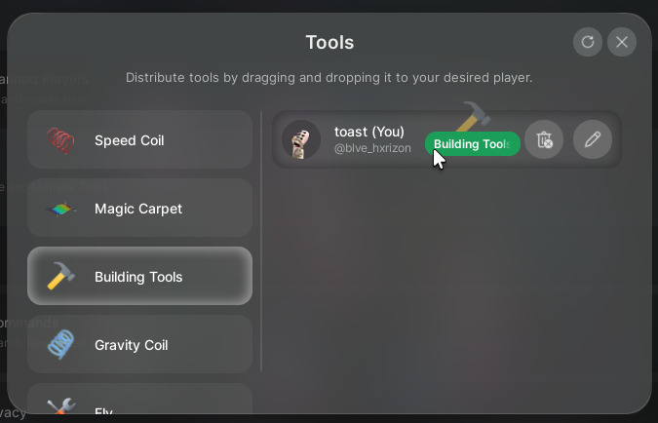This screenshot has width=658, height=423.
Task: Select the Fly label at the list bottom
Action: 103,412
